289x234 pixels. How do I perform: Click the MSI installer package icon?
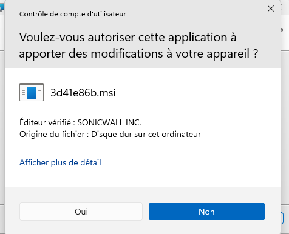(32, 92)
